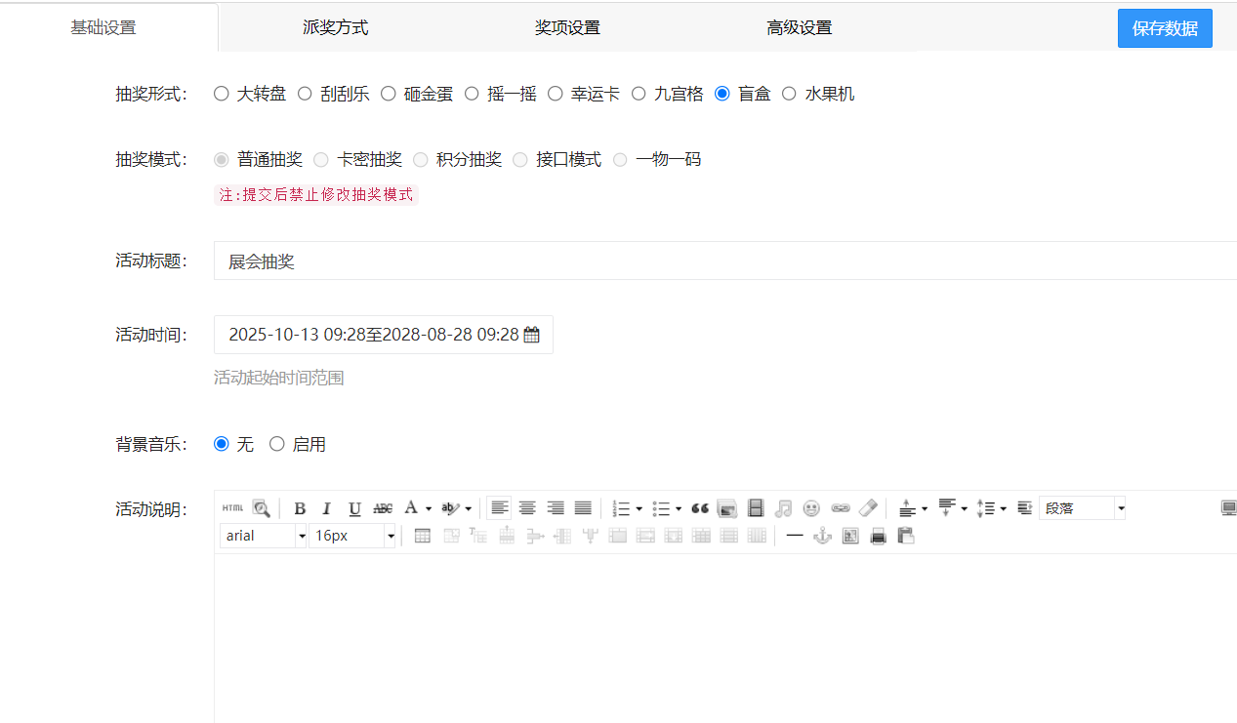The image size is (1237, 723).
Task: Insert a hyperlink in the activity description
Action: pos(841,507)
